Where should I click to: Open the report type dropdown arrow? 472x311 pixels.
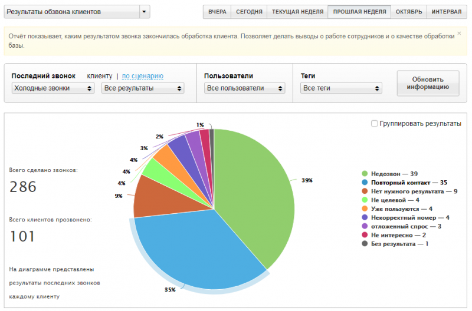click(x=145, y=12)
